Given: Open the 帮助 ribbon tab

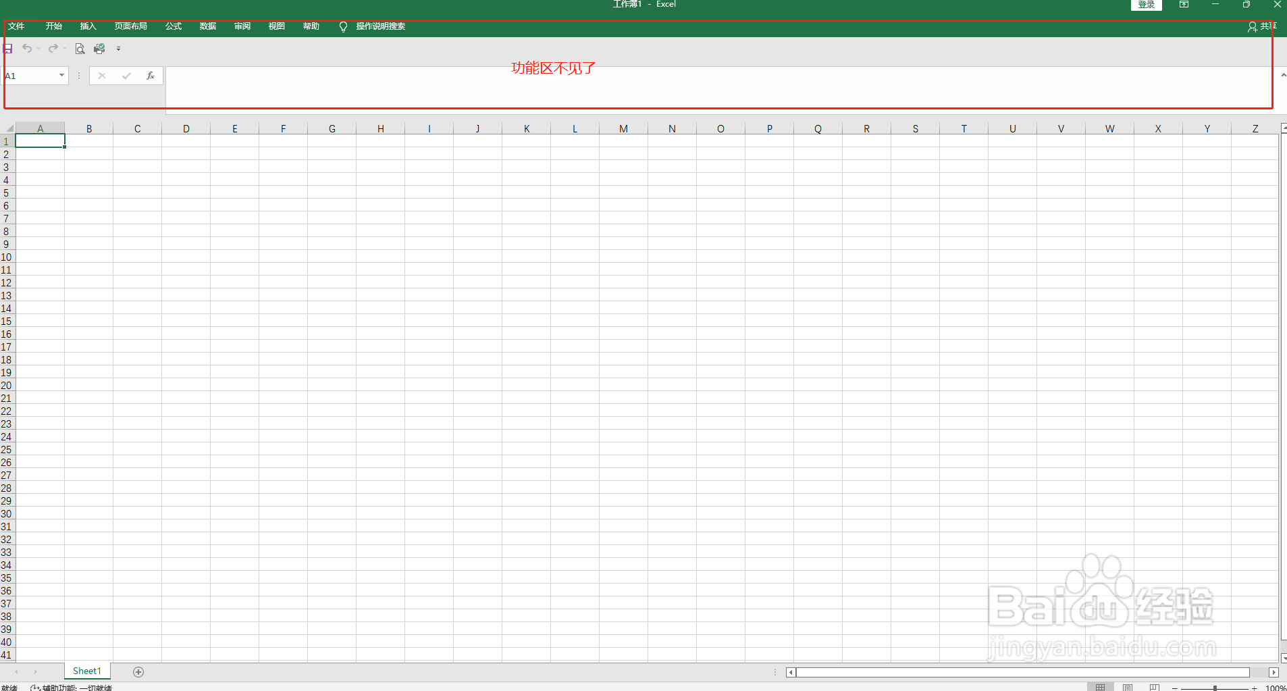Looking at the screenshot, I should [x=311, y=26].
